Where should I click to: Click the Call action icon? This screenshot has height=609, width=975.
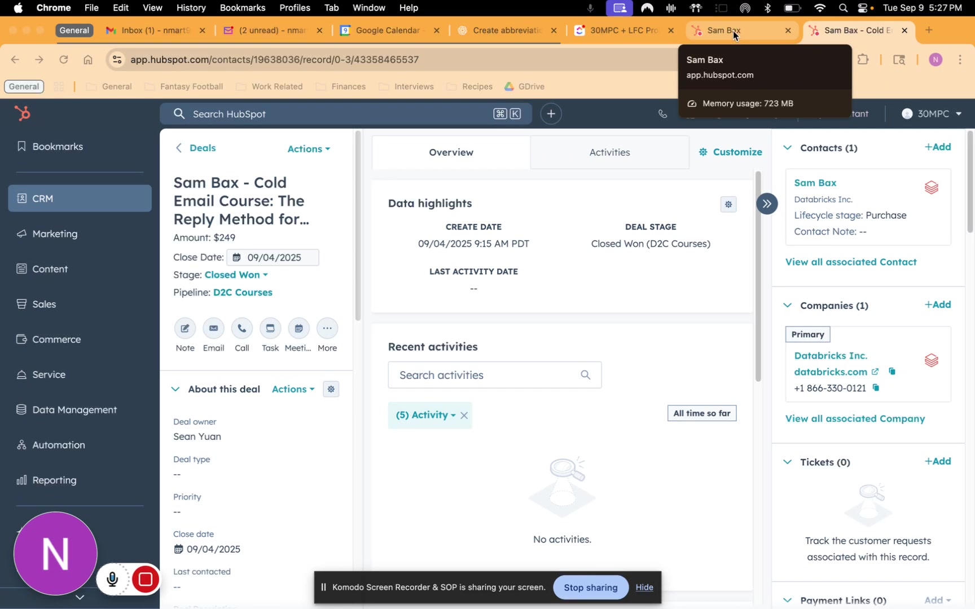pyautogui.click(x=241, y=329)
